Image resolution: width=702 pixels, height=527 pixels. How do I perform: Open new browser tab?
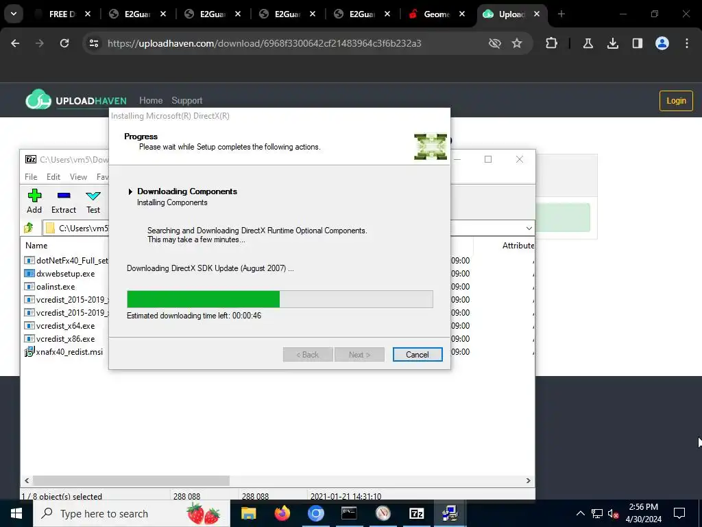561,14
